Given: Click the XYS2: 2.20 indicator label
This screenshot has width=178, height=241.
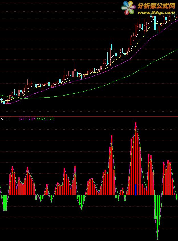Looking at the screenshot, I should pos(45,119).
